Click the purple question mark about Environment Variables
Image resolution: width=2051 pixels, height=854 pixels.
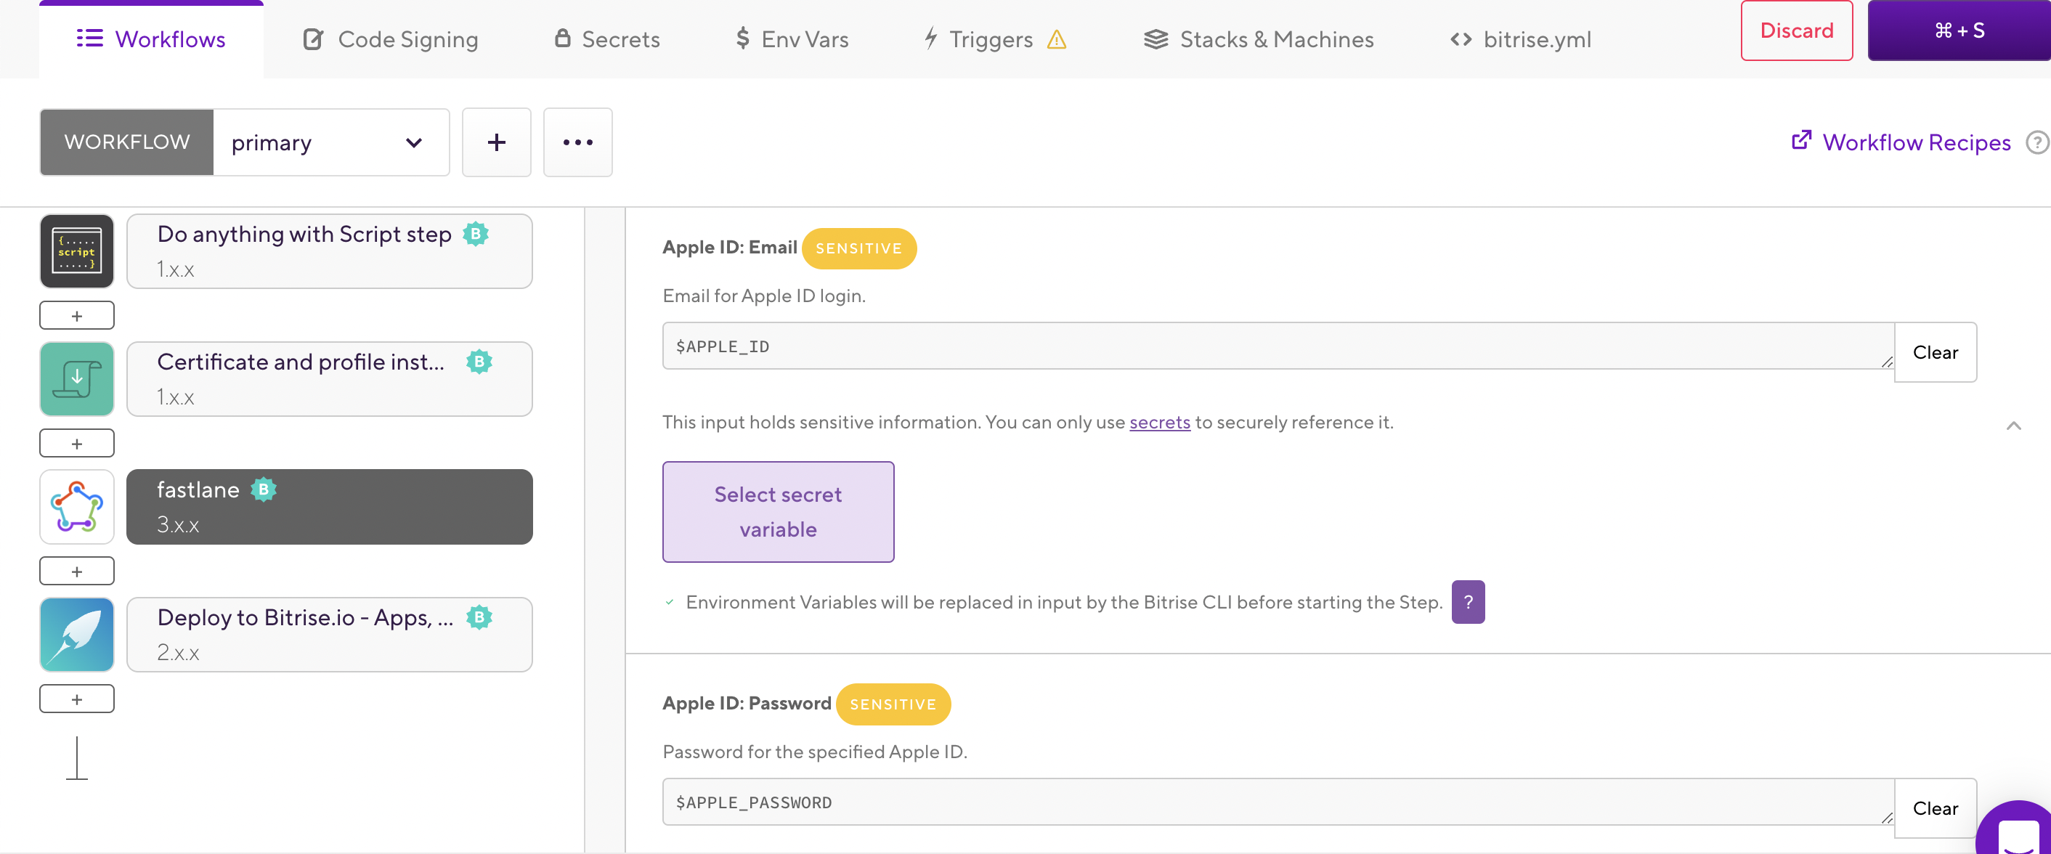pos(1467,603)
